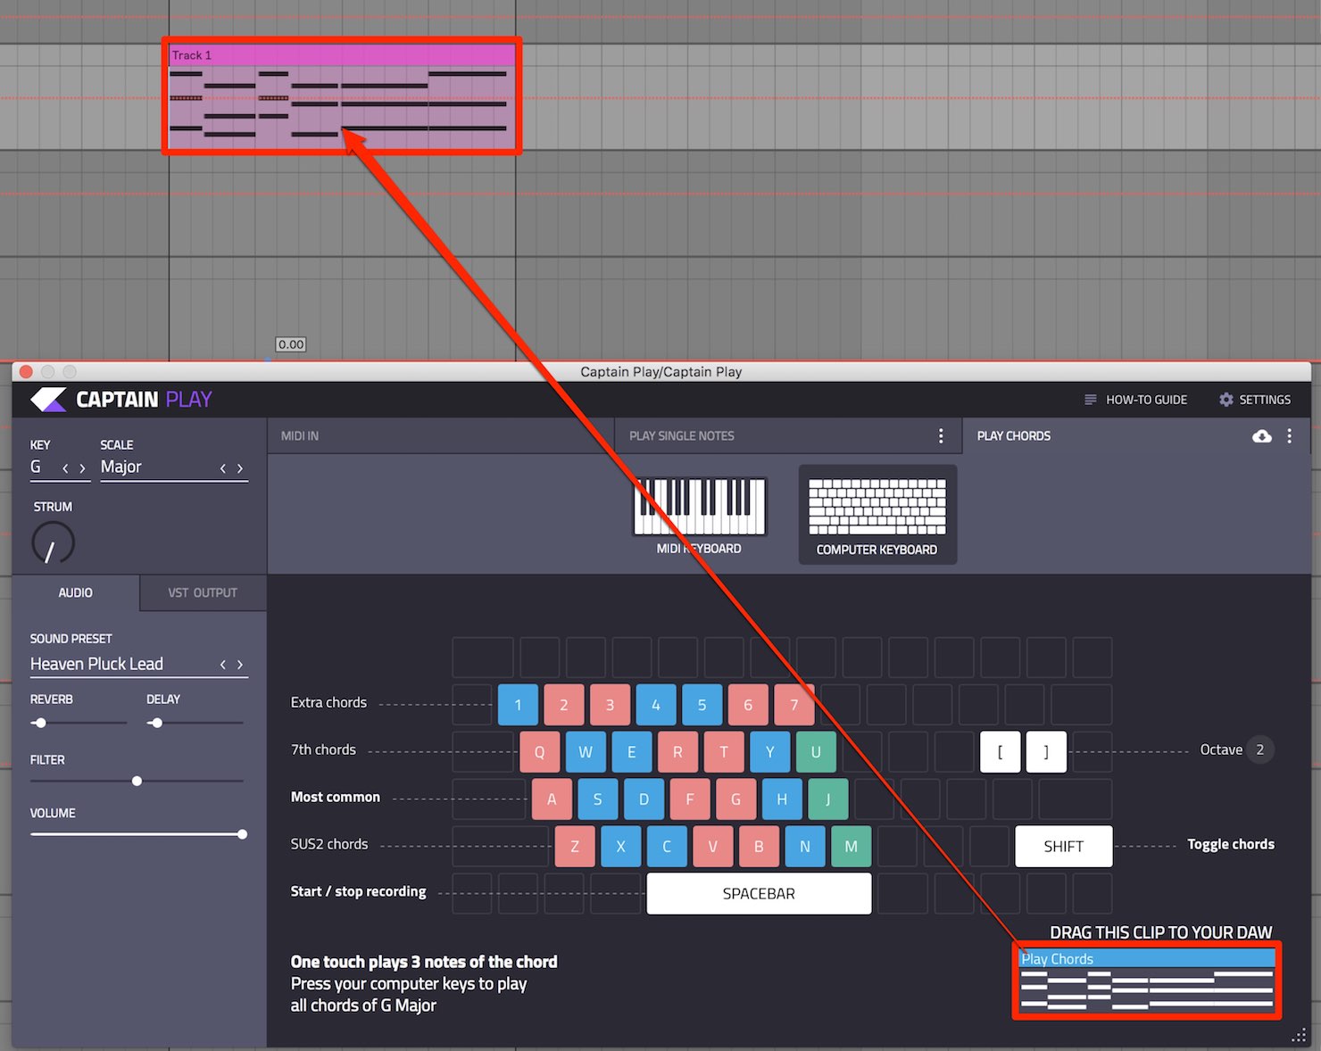Click the Captain Play logo
This screenshot has width=1321, height=1051.
point(121,400)
